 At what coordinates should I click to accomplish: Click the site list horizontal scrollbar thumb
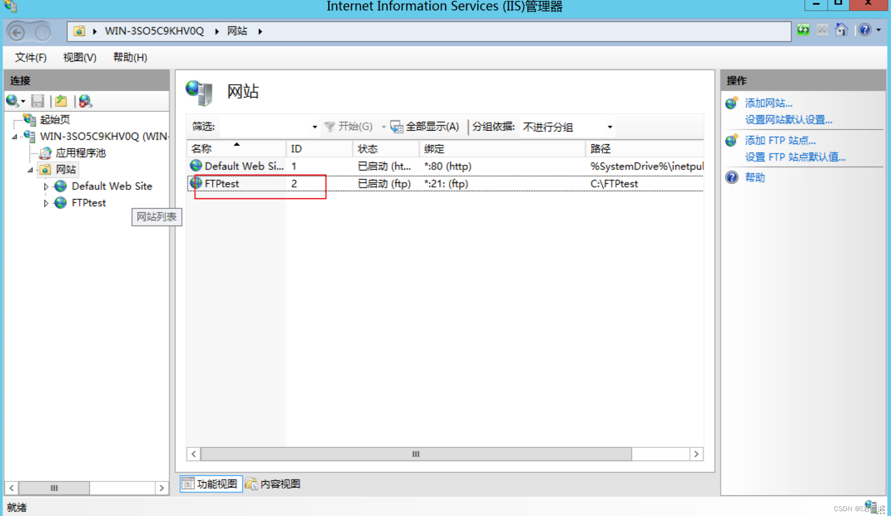click(x=416, y=454)
